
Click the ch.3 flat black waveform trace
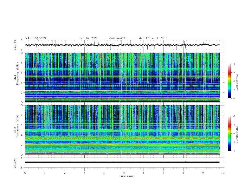(122, 162)
